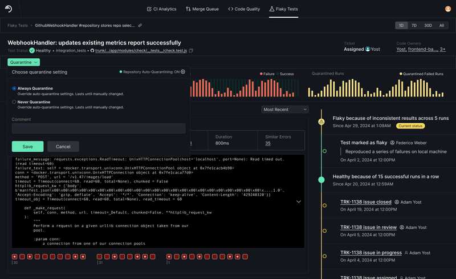Open TRK-1138 issue in review link
Viewport: 456px width, 279px height.
(x=368, y=227)
